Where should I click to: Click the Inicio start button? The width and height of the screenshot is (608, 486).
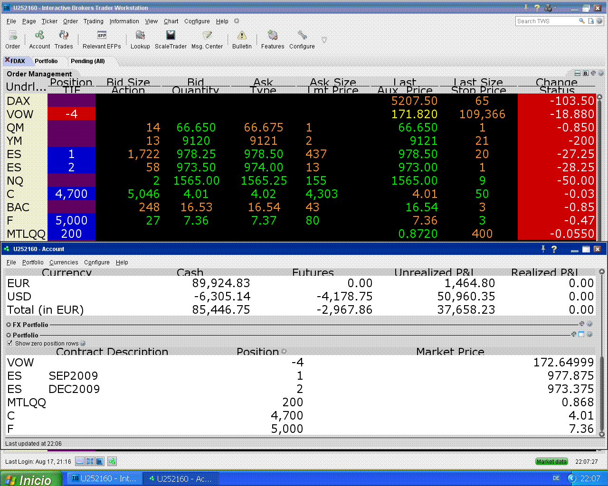tap(31, 479)
